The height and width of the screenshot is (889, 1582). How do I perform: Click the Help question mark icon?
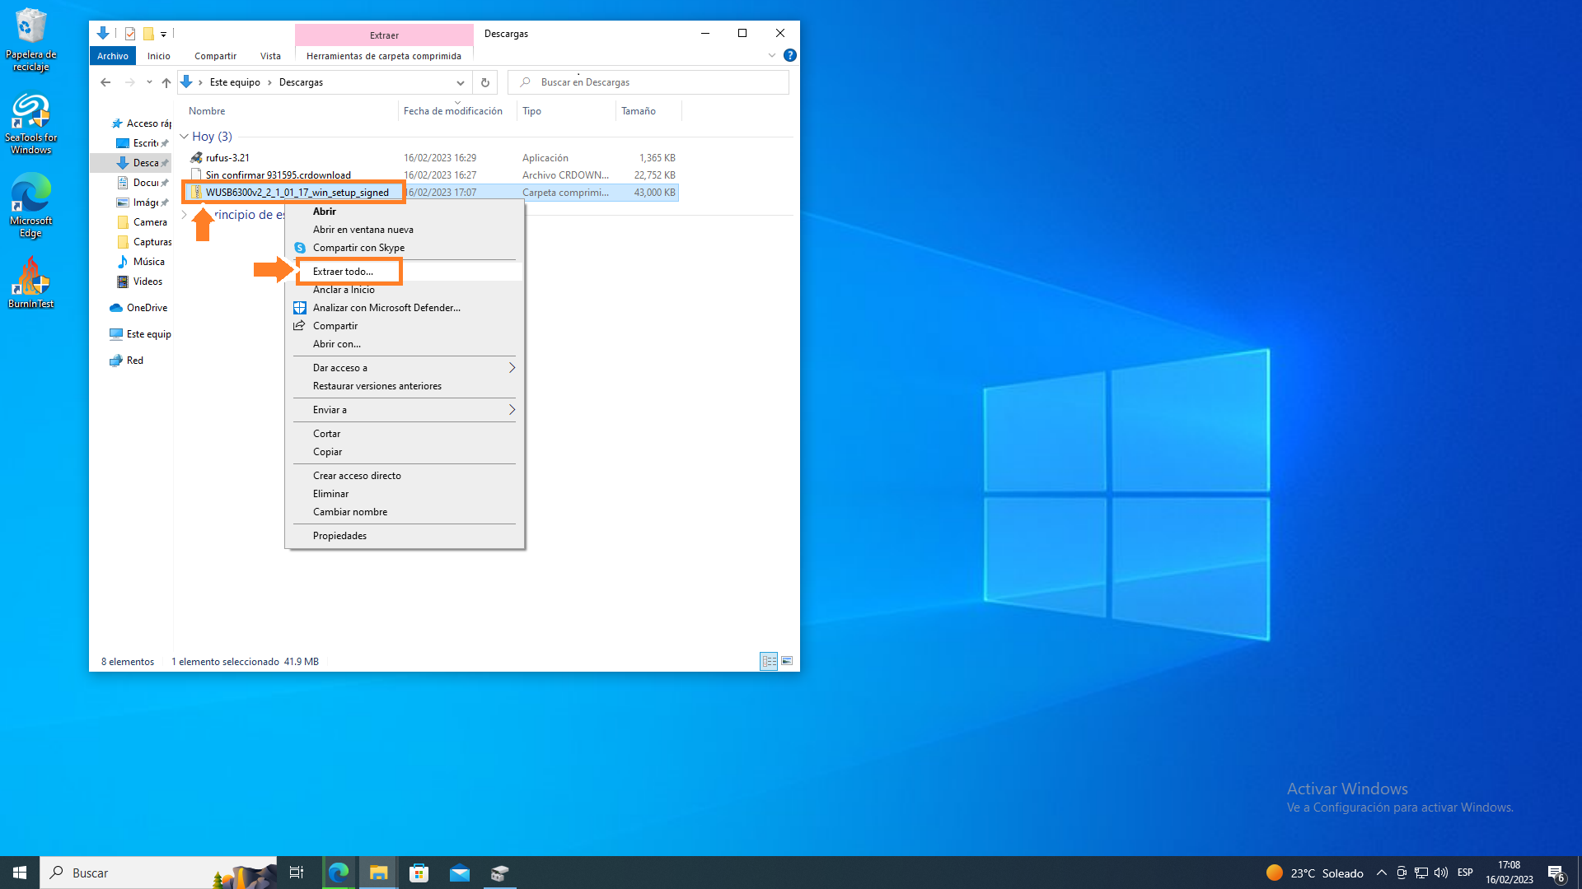789,55
